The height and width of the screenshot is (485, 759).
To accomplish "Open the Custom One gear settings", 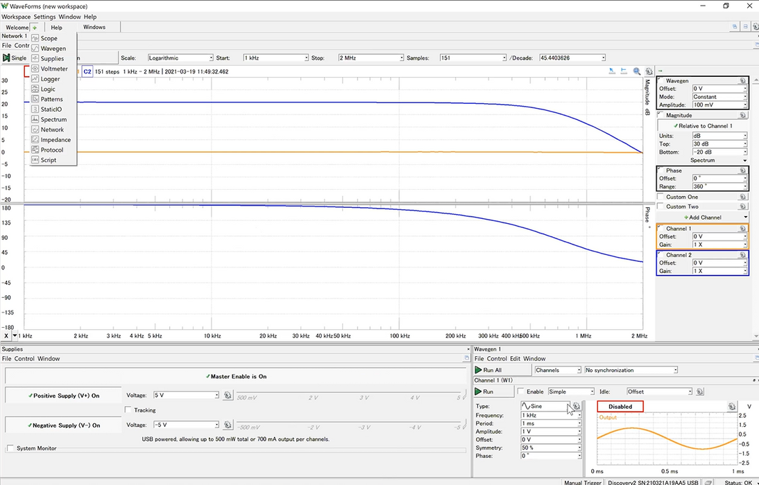I will tap(742, 197).
